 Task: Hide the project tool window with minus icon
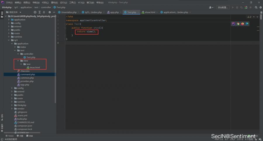[x=54, y=12]
